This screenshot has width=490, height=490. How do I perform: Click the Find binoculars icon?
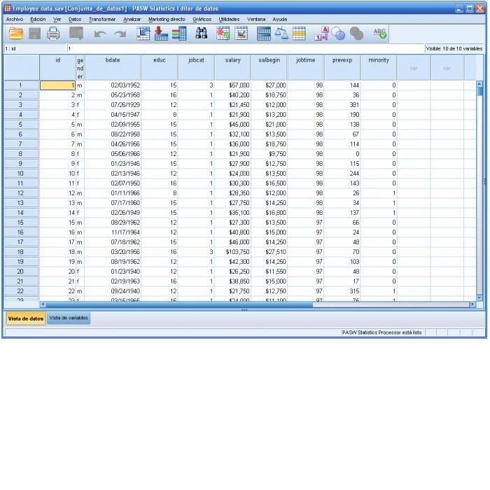coord(202,33)
